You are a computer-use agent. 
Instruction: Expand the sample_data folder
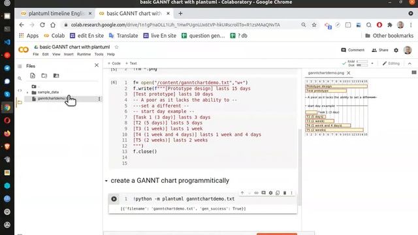[x=27, y=93]
